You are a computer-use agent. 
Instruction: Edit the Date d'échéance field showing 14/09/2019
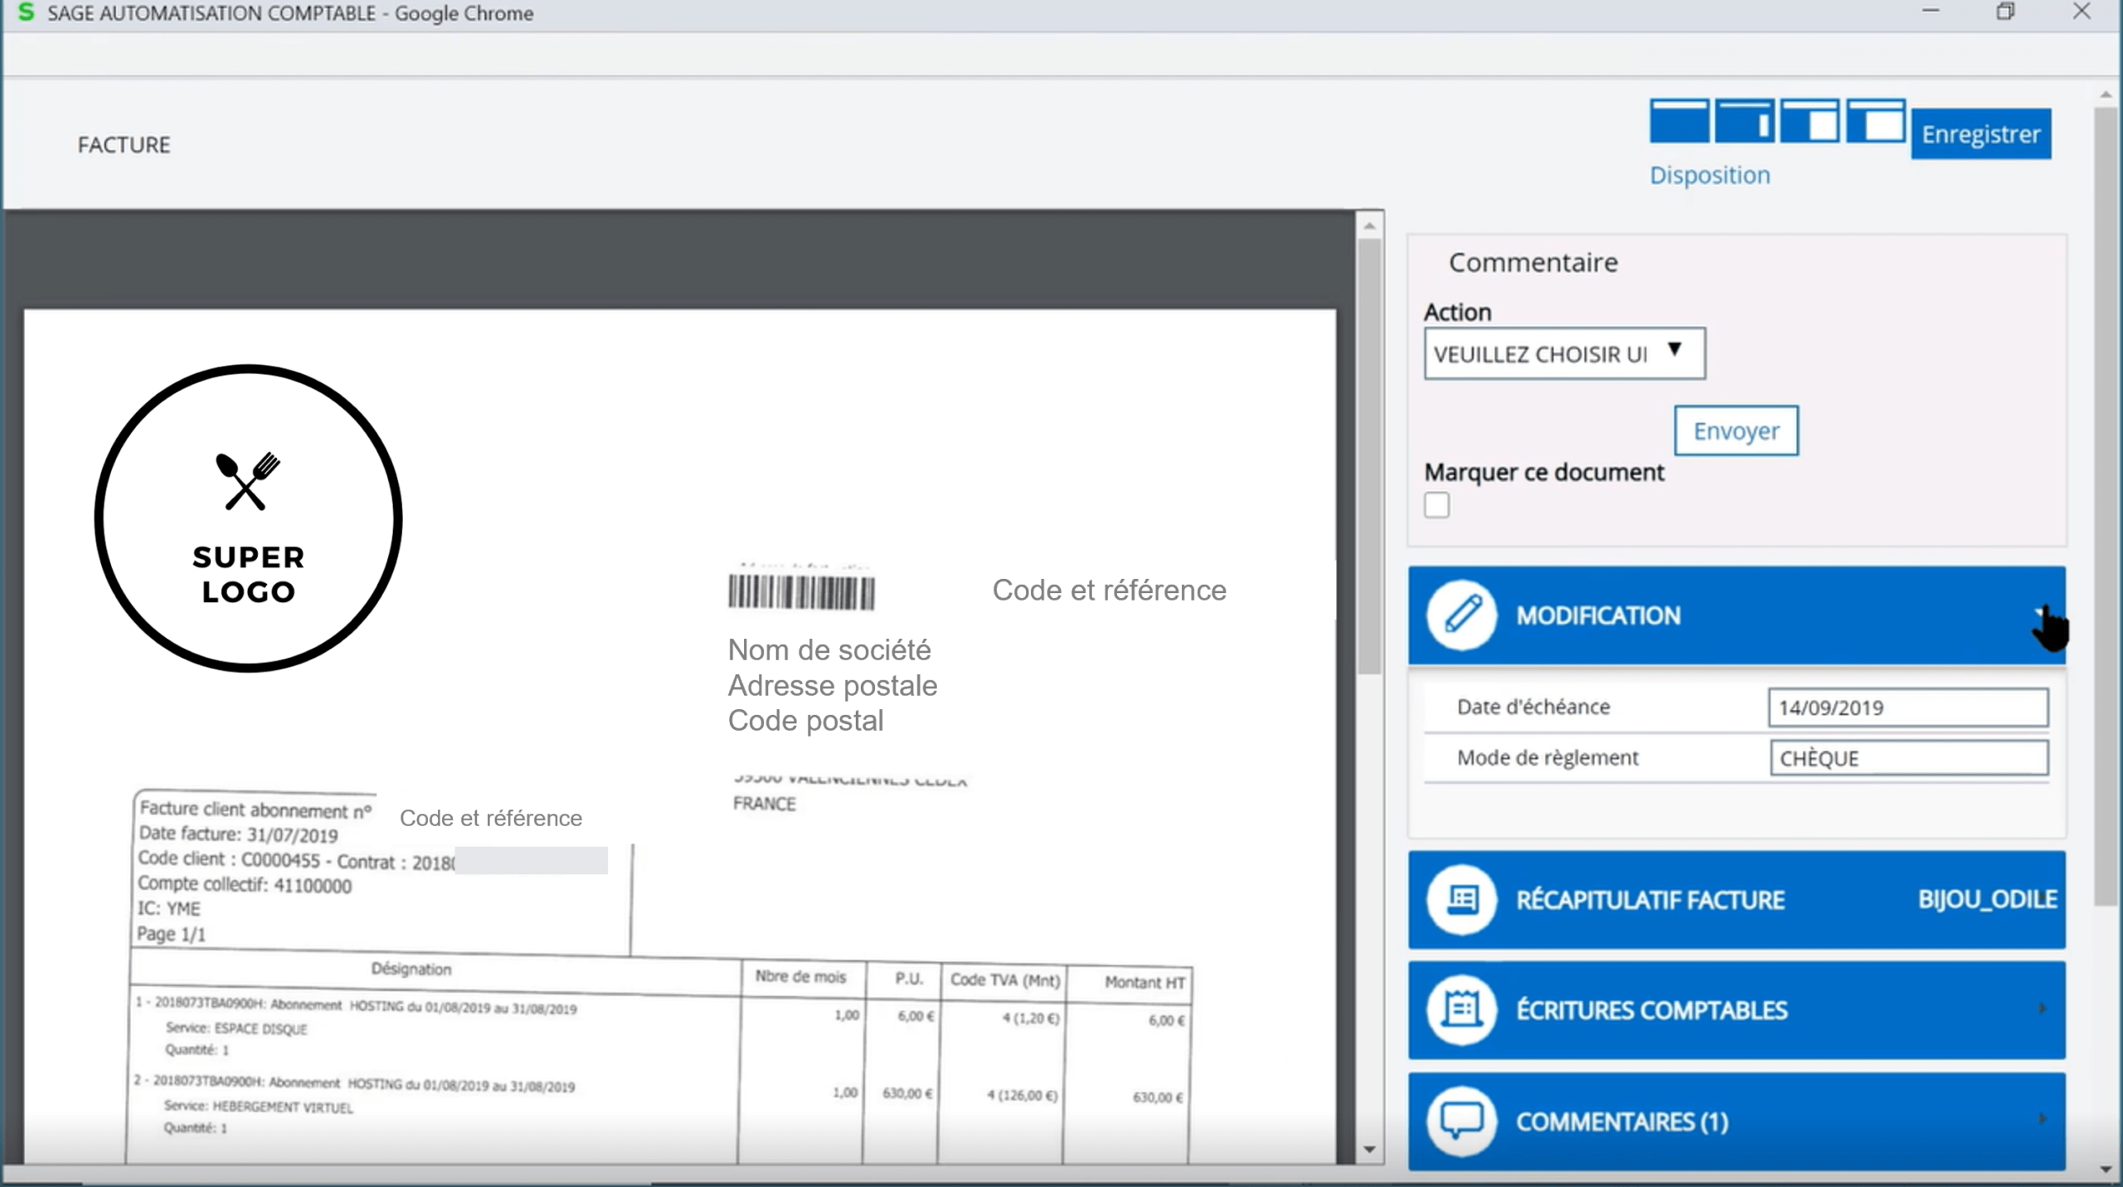pos(1907,707)
